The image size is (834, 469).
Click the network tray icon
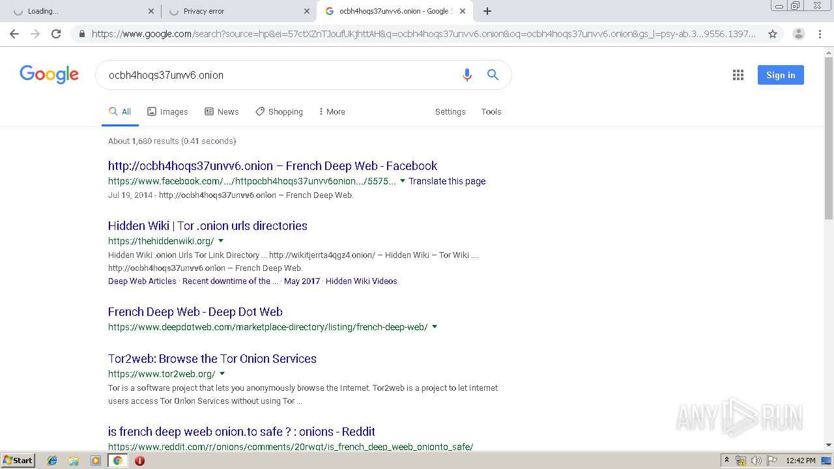(741, 461)
